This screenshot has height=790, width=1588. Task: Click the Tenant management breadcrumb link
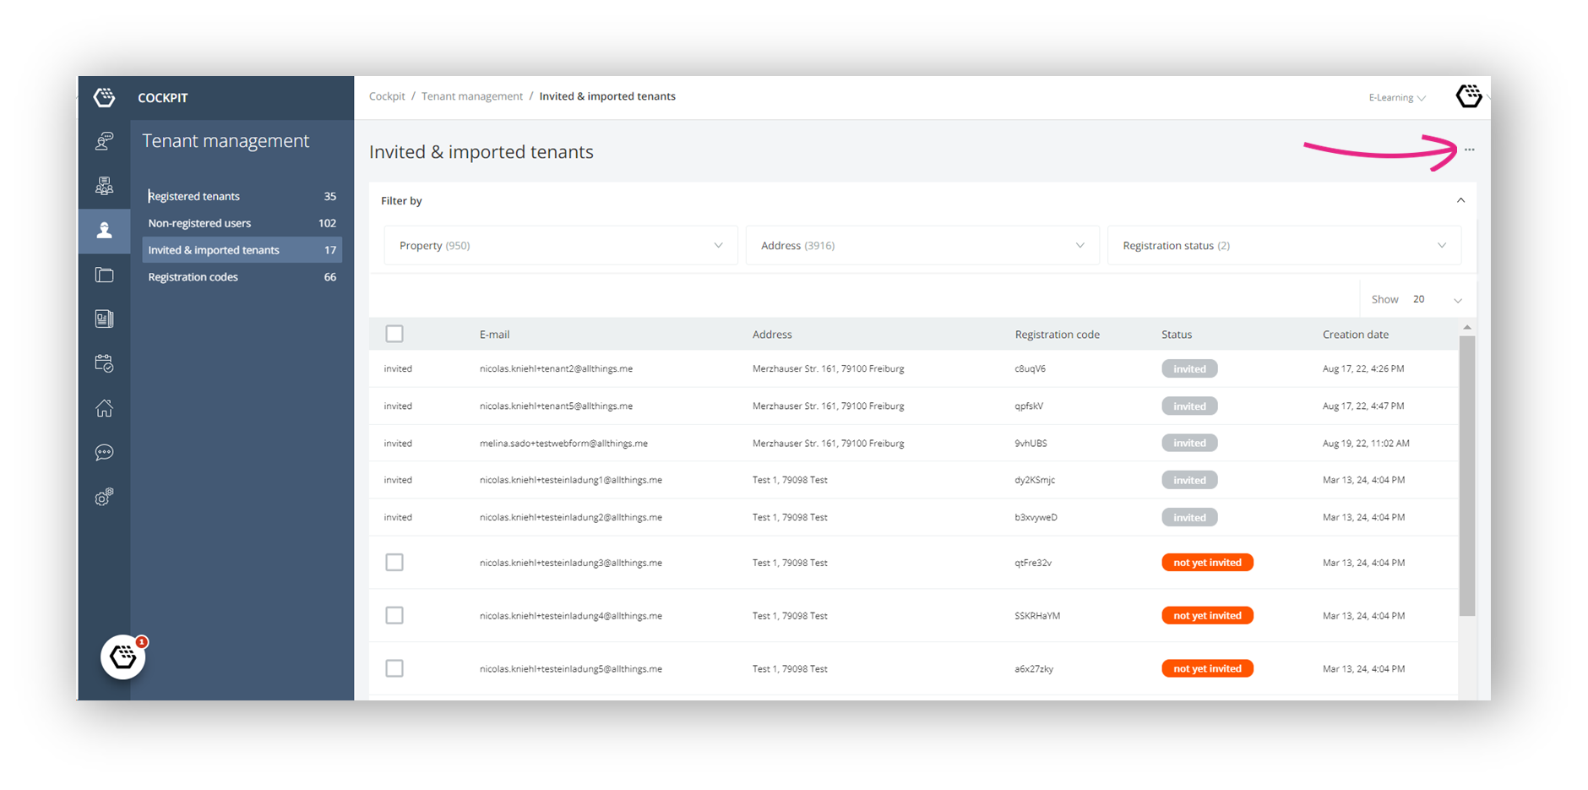click(x=472, y=96)
